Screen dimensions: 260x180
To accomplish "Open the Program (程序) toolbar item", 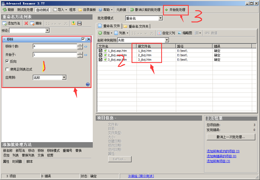I will 72,10.
